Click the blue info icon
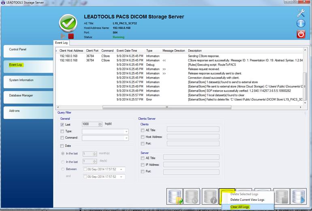Viewport: 312px width, 211px height. pos(300,24)
